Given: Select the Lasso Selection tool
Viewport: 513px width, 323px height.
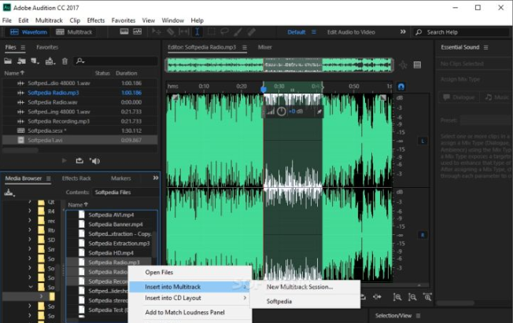Looking at the screenshot, I should coord(224,31).
